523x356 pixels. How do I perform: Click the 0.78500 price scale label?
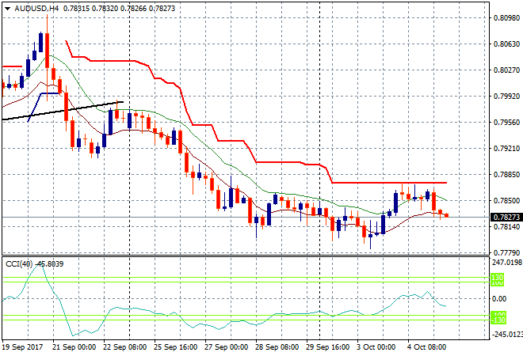(x=506, y=200)
